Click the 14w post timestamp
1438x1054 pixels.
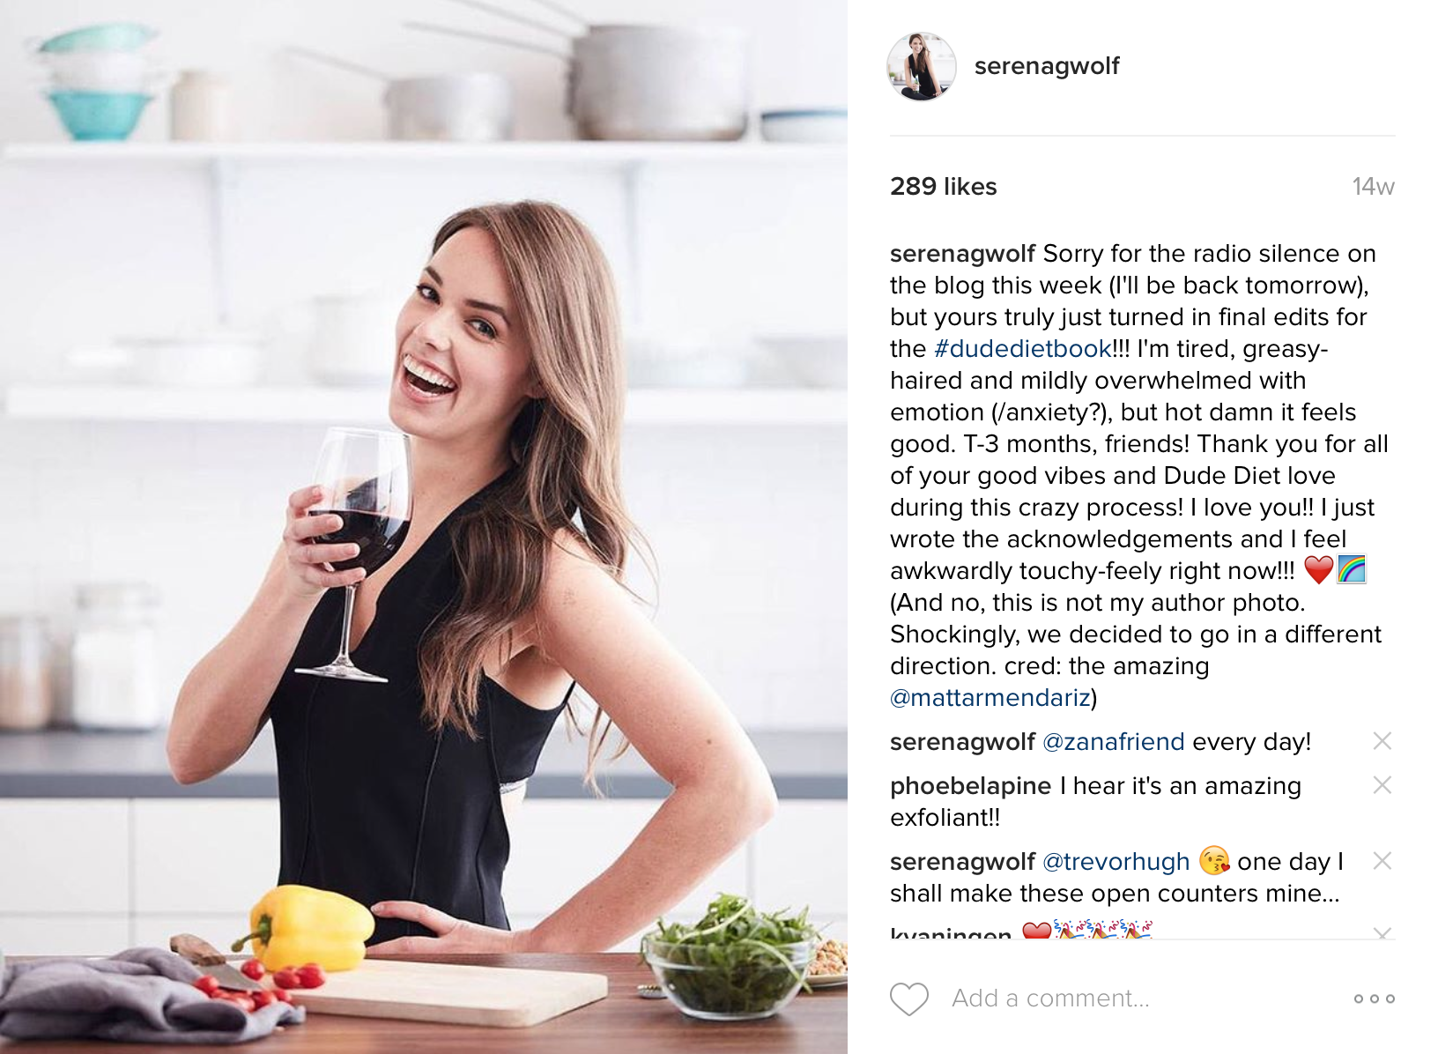pyautogui.click(x=1374, y=187)
